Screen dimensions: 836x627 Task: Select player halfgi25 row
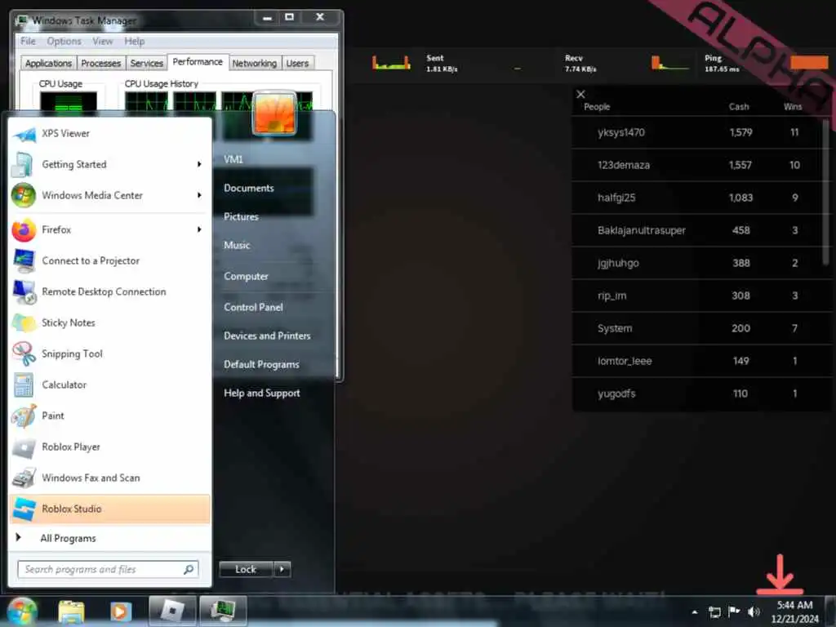(697, 198)
